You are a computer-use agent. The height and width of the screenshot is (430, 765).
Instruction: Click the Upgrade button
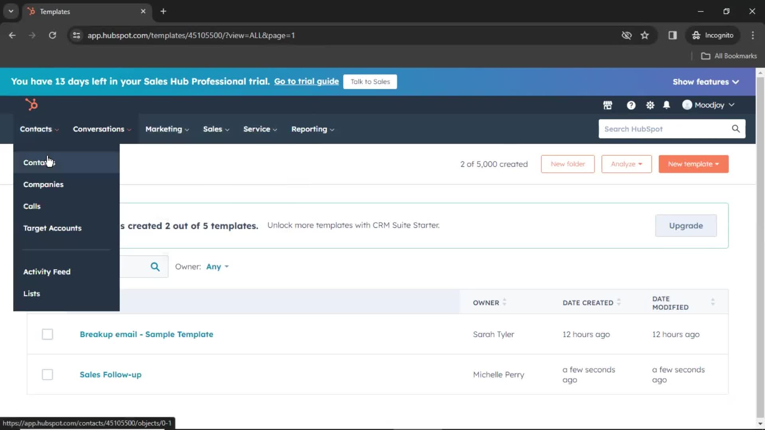686,226
